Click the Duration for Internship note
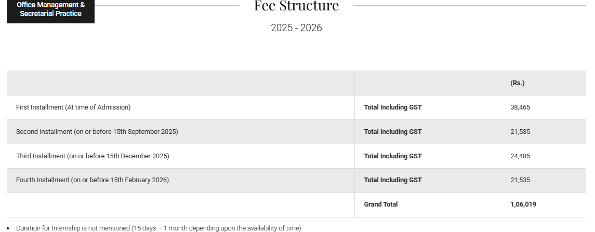 click(x=158, y=228)
